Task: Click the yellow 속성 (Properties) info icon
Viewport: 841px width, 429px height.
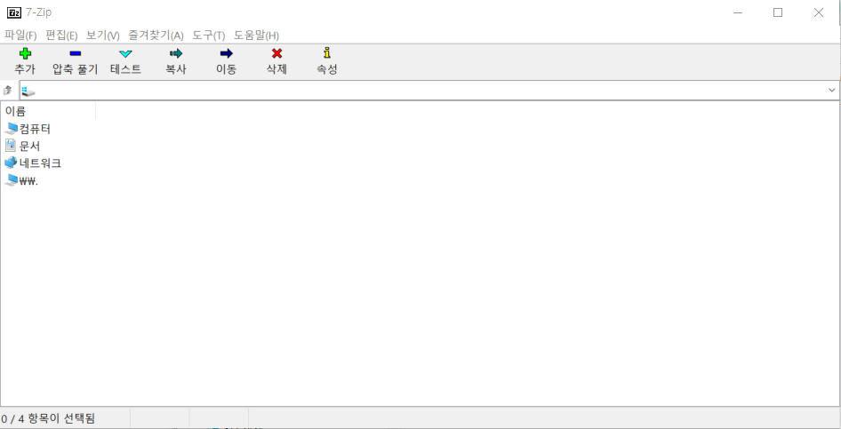Action: [327, 53]
